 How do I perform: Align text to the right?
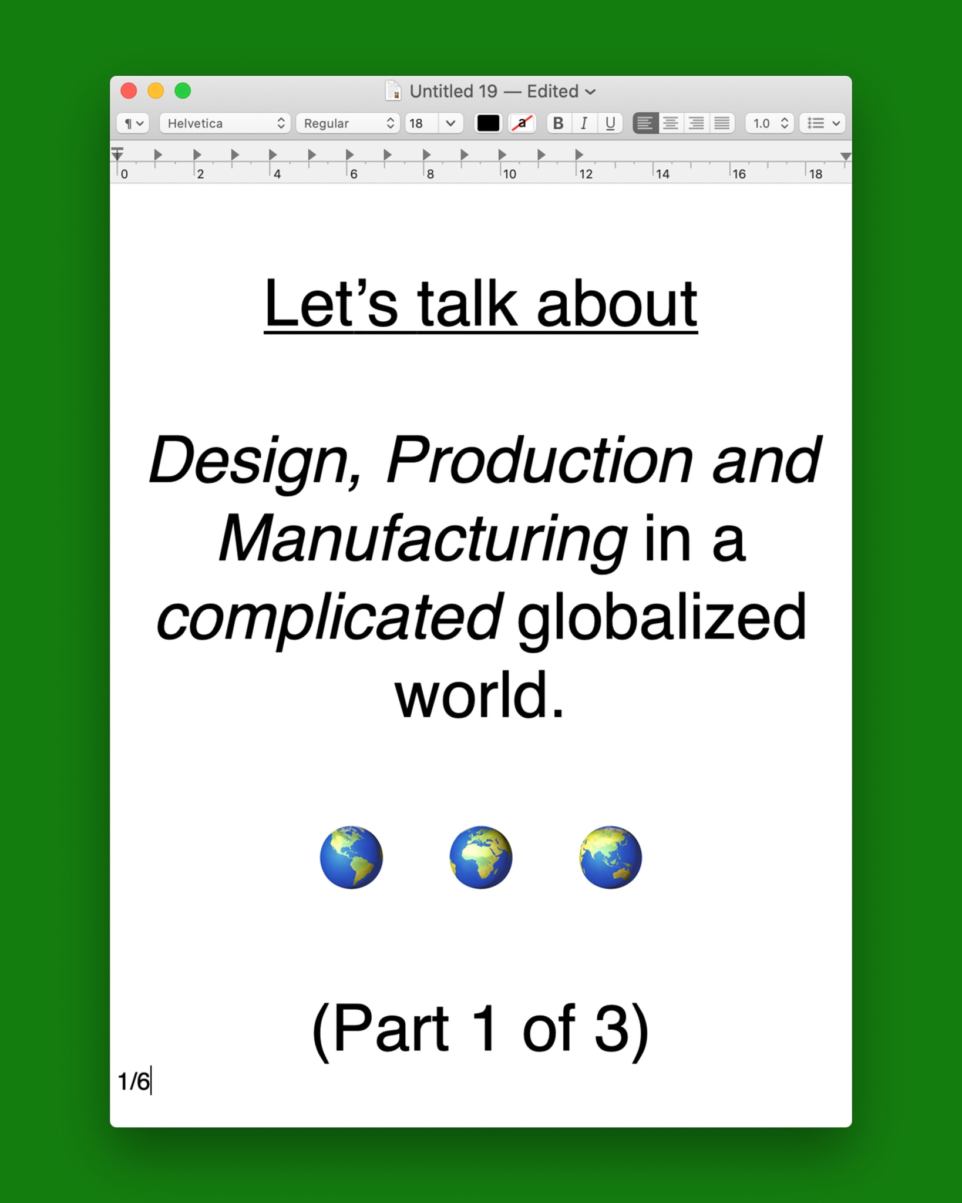(697, 123)
